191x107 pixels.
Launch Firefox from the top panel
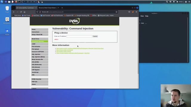tap(16, 2)
